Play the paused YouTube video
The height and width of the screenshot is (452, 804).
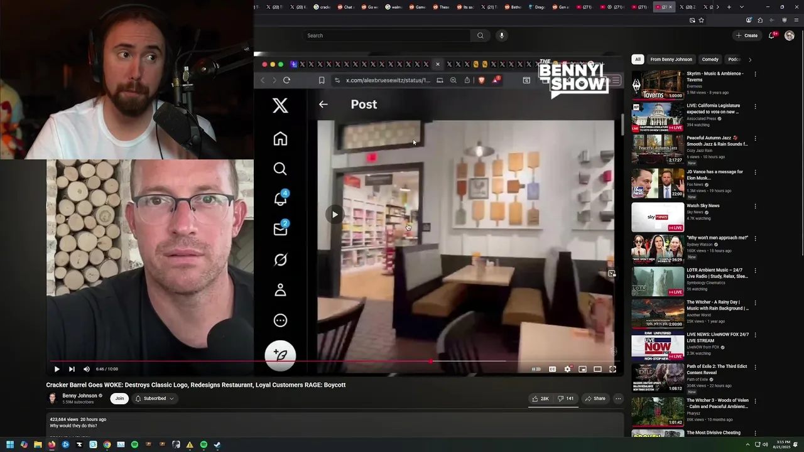click(57, 369)
